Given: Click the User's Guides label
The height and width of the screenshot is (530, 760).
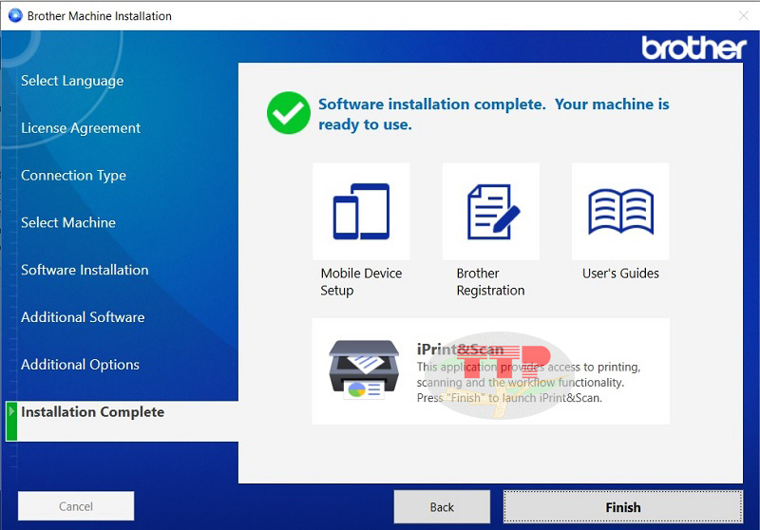Looking at the screenshot, I should click(620, 274).
